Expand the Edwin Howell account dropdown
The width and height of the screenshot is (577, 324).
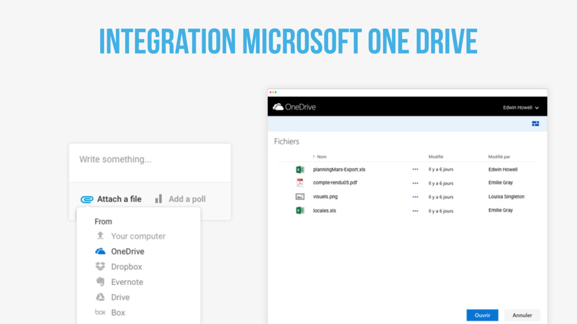click(x=521, y=107)
